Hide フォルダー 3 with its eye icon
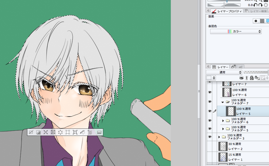269x166 pixels. click(x=210, y=137)
